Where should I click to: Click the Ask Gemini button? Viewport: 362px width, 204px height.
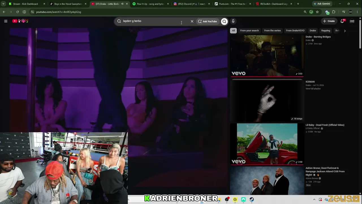click(322, 4)
